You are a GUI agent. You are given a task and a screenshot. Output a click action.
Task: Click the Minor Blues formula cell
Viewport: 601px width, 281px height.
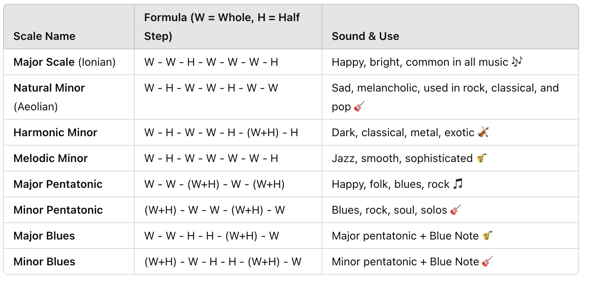(223, 262)
